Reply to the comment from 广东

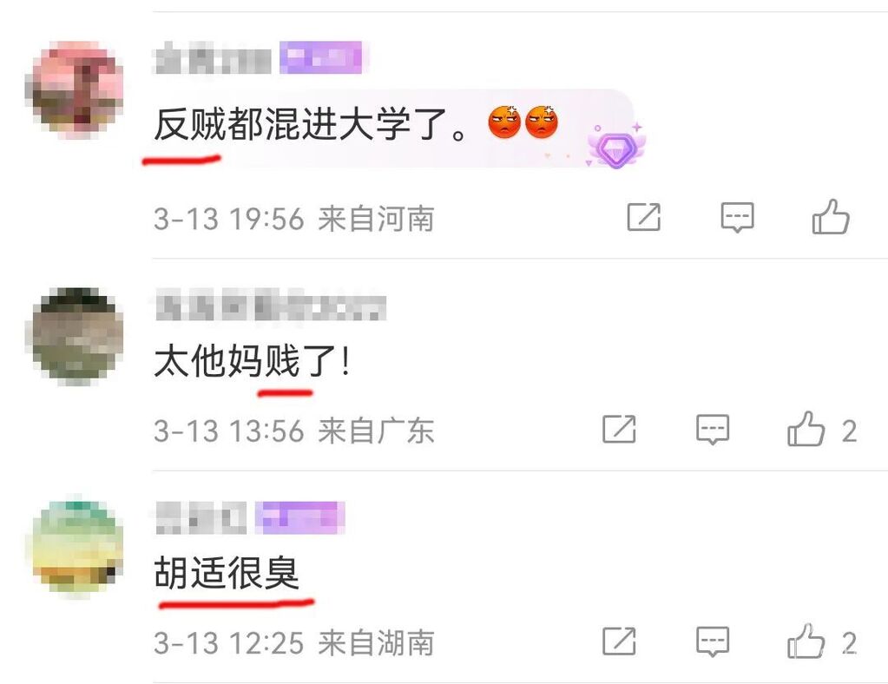coord(712,429)
